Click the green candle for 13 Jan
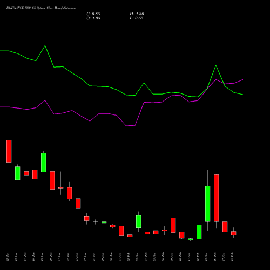Viewport: 270px width, 270px height. click(18, 173)
